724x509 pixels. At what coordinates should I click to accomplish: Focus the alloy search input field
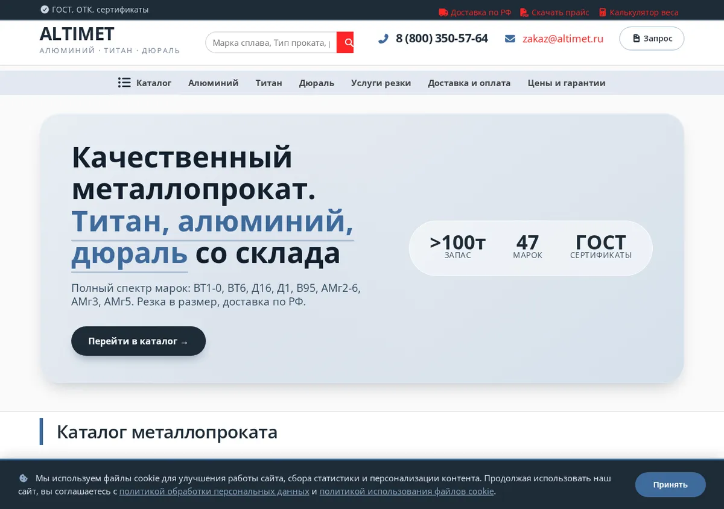[x=271, y=43]
